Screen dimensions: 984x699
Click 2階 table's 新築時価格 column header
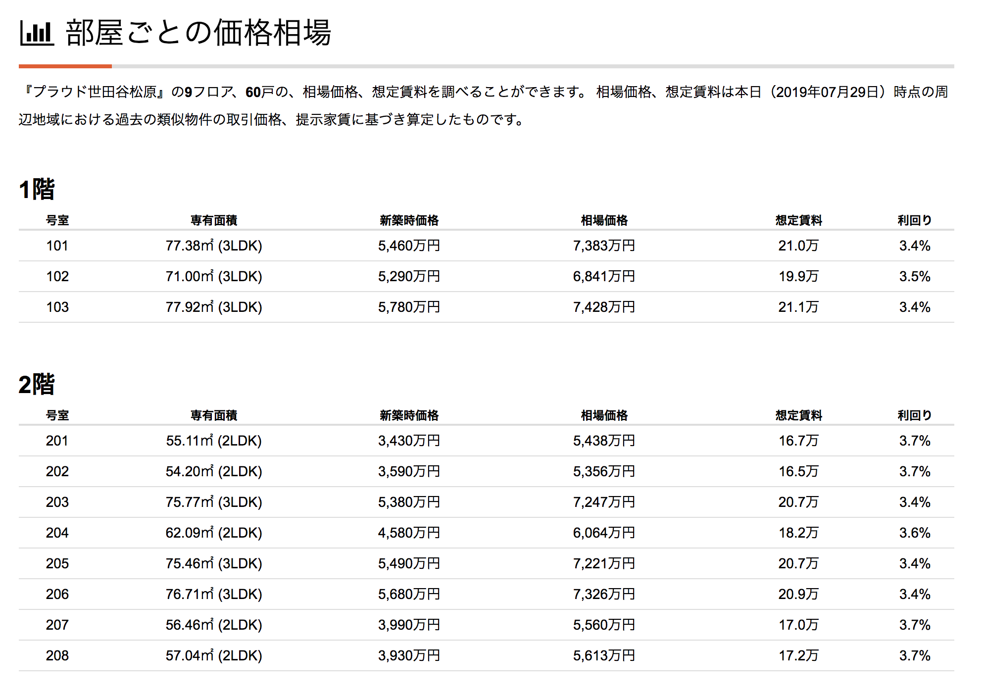(409, 415)
